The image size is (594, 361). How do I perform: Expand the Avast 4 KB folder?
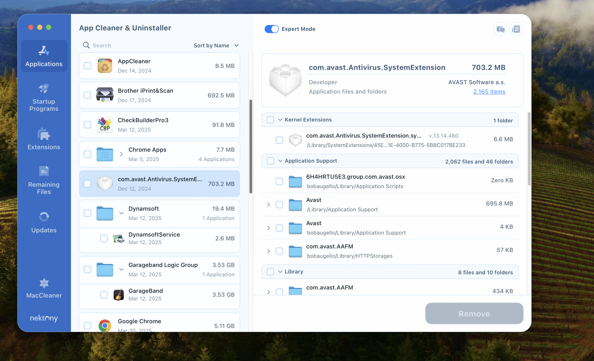click(x=268, y=228)
